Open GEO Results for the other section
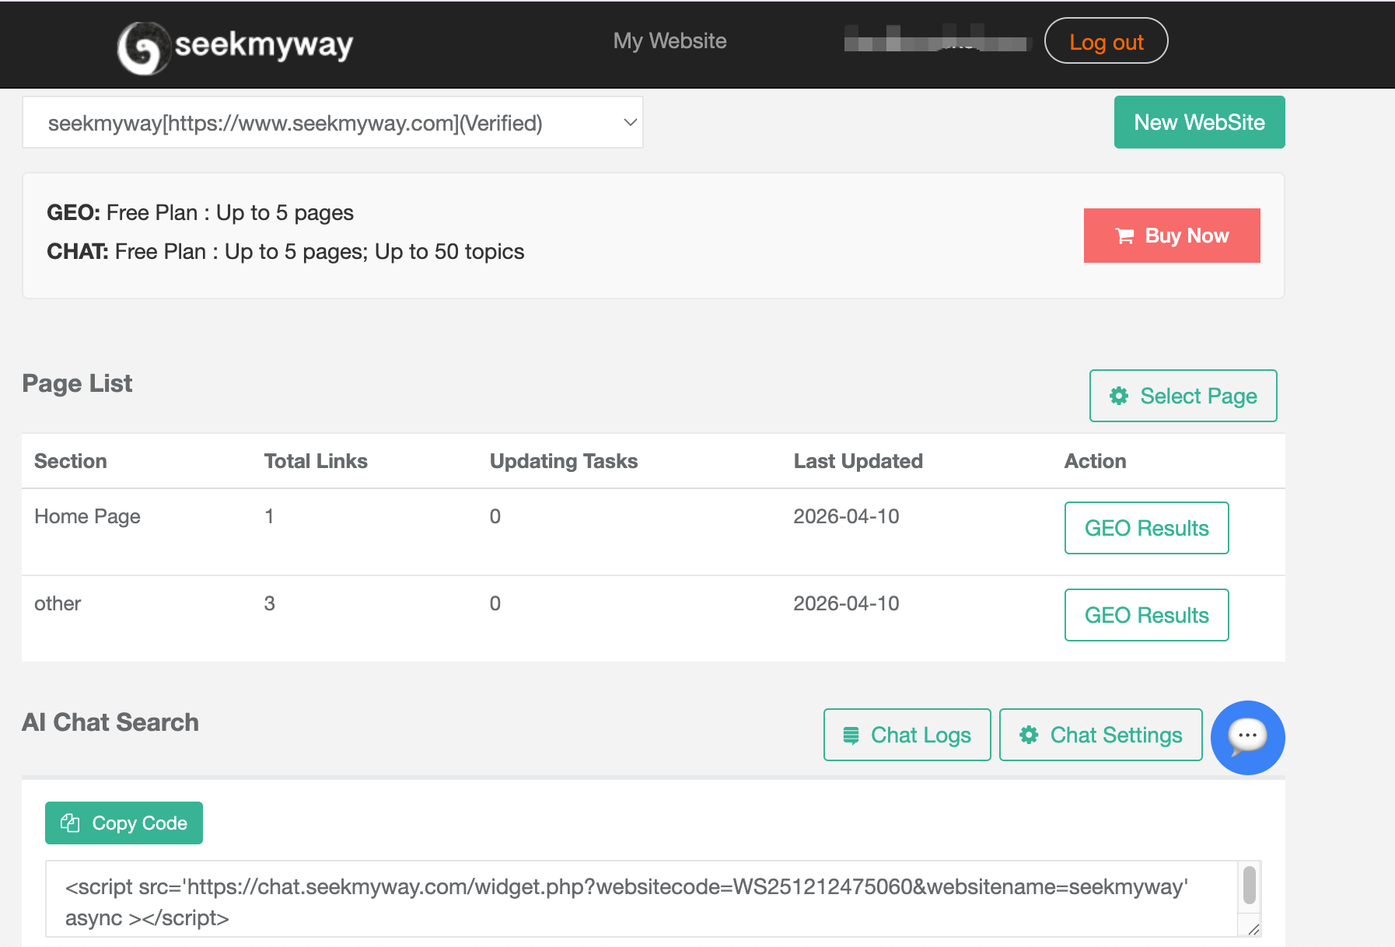The height and width of the screenshot is (947, 1395). (x=1146, y=615)
